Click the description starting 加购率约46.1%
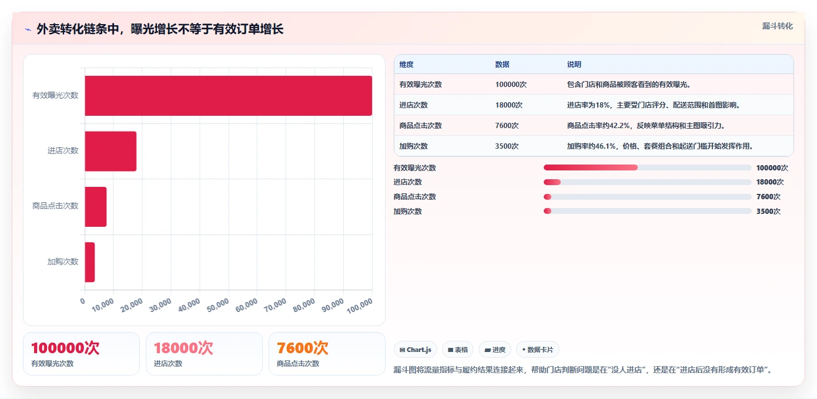 click(x=660, y=146)
